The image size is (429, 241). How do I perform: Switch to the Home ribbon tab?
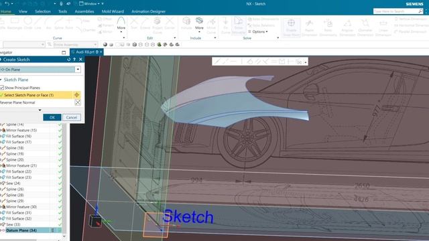(6, 11)
